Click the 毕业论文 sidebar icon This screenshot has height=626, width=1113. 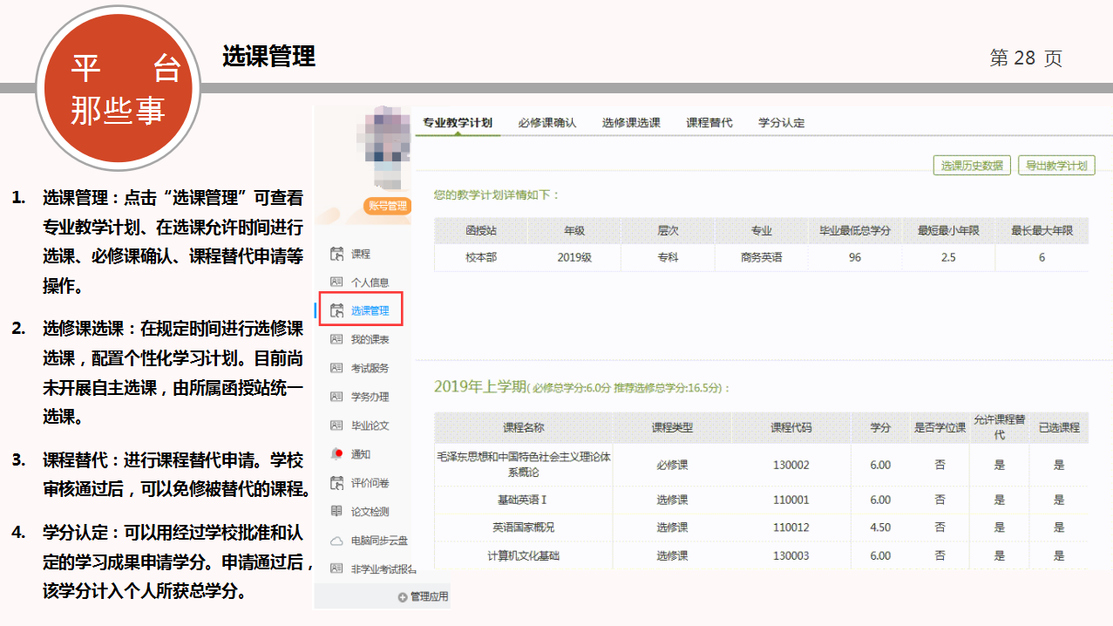tap(336, 425)
